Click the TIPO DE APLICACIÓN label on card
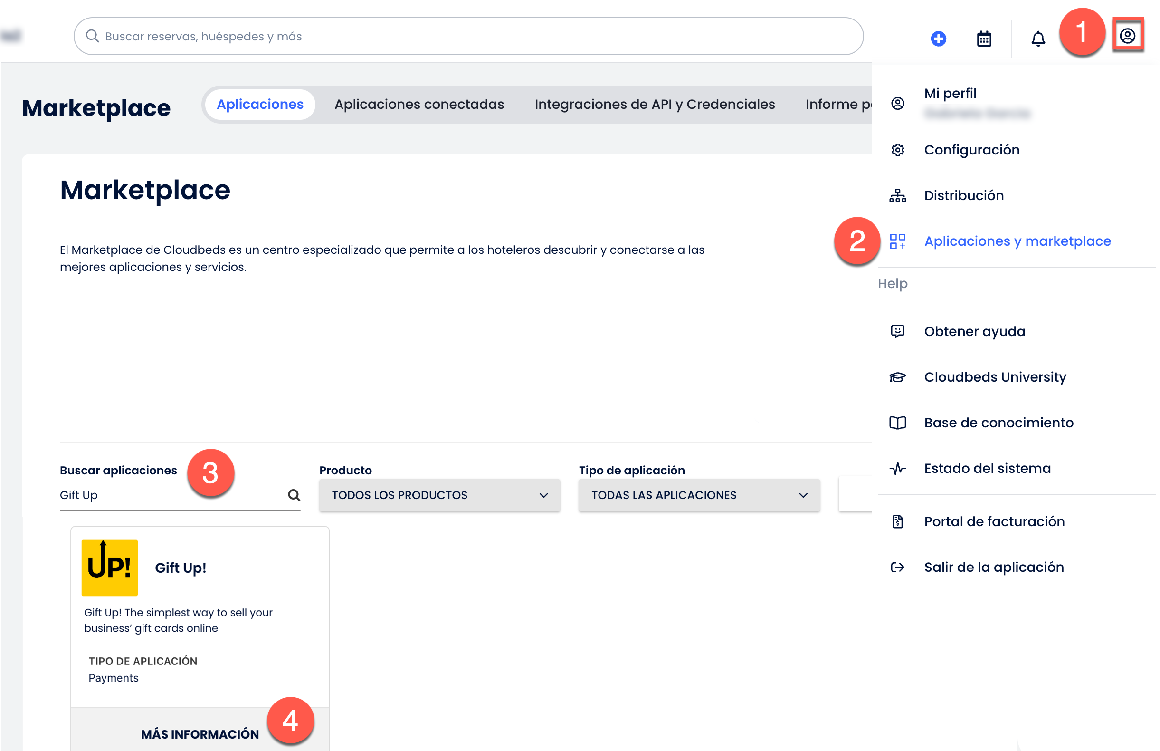Image resolution: width=1160 pixels, height=751 pixels. (143, 661)
